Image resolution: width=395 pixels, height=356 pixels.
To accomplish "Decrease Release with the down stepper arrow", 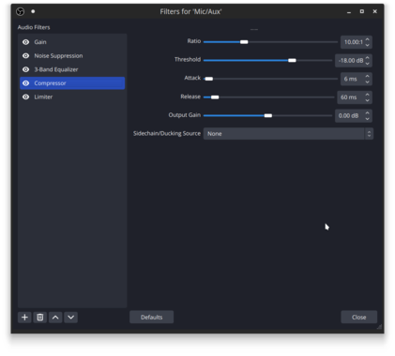I will click(x=368, y=100).
